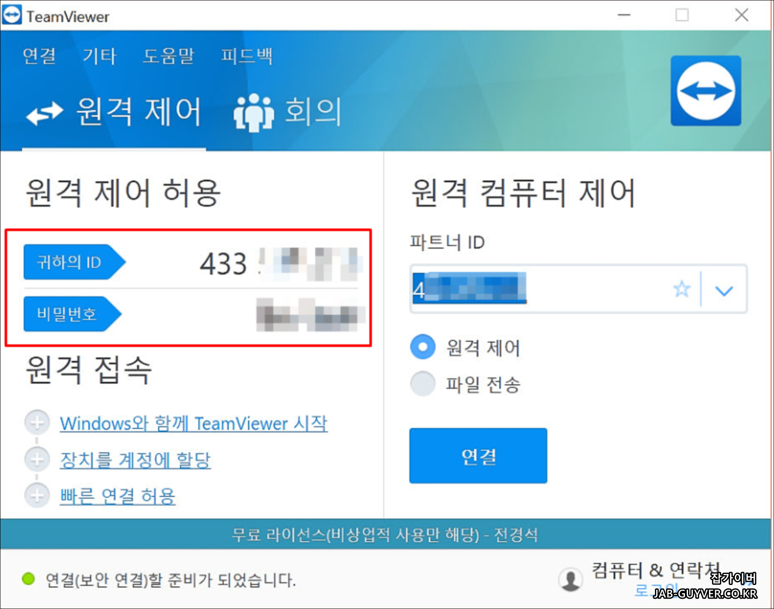Viewport: 774px width, 609px height.
Task: Open the 기타 menu
Action: 99,56
